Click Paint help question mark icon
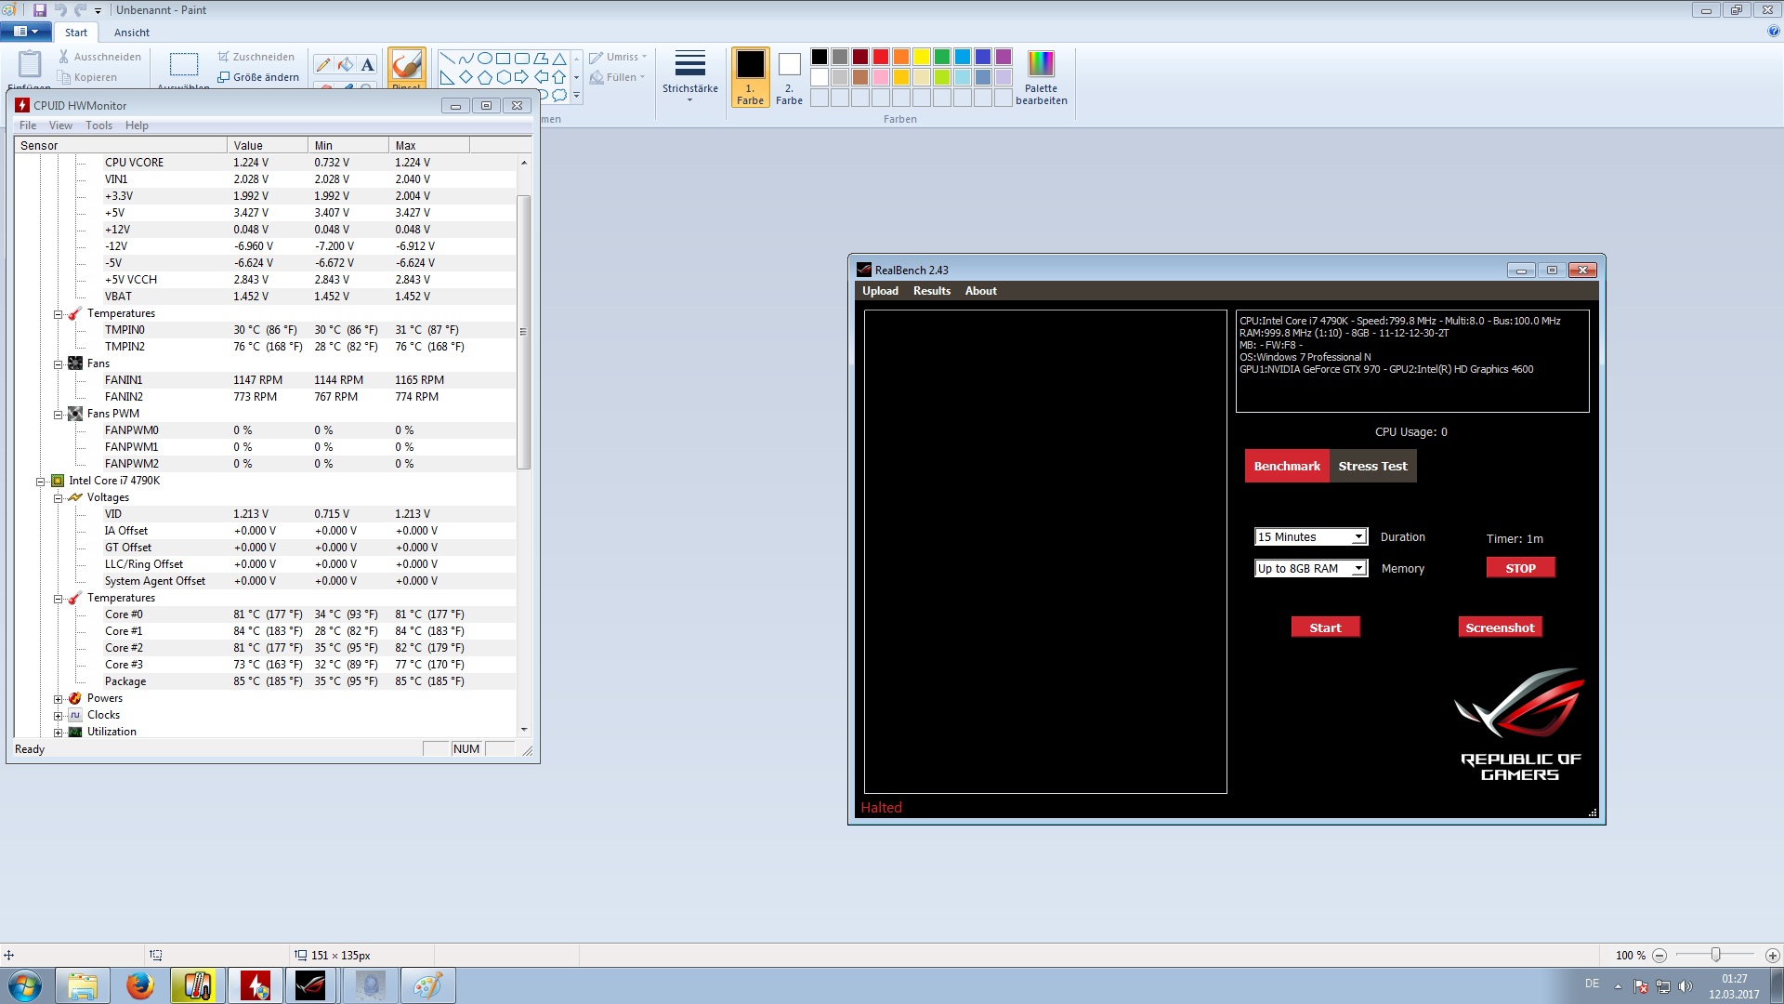 [x=1773, y=32]
